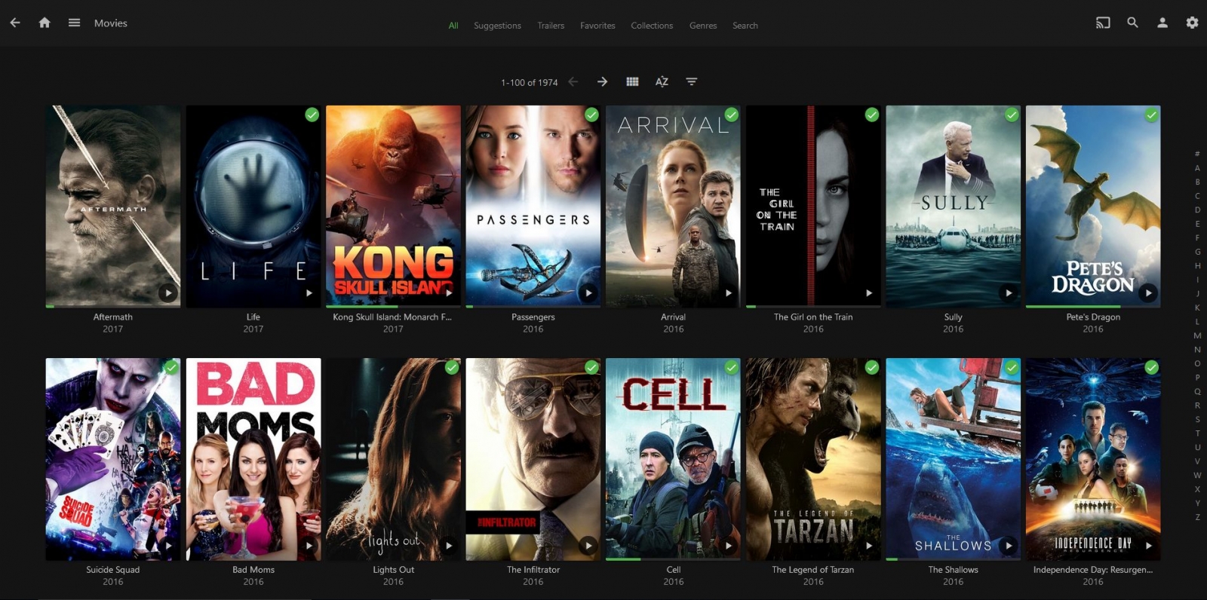The width and height of the screenshot is (1207, 600).
Task: Open the Aftermath title link
Action: 113,317
